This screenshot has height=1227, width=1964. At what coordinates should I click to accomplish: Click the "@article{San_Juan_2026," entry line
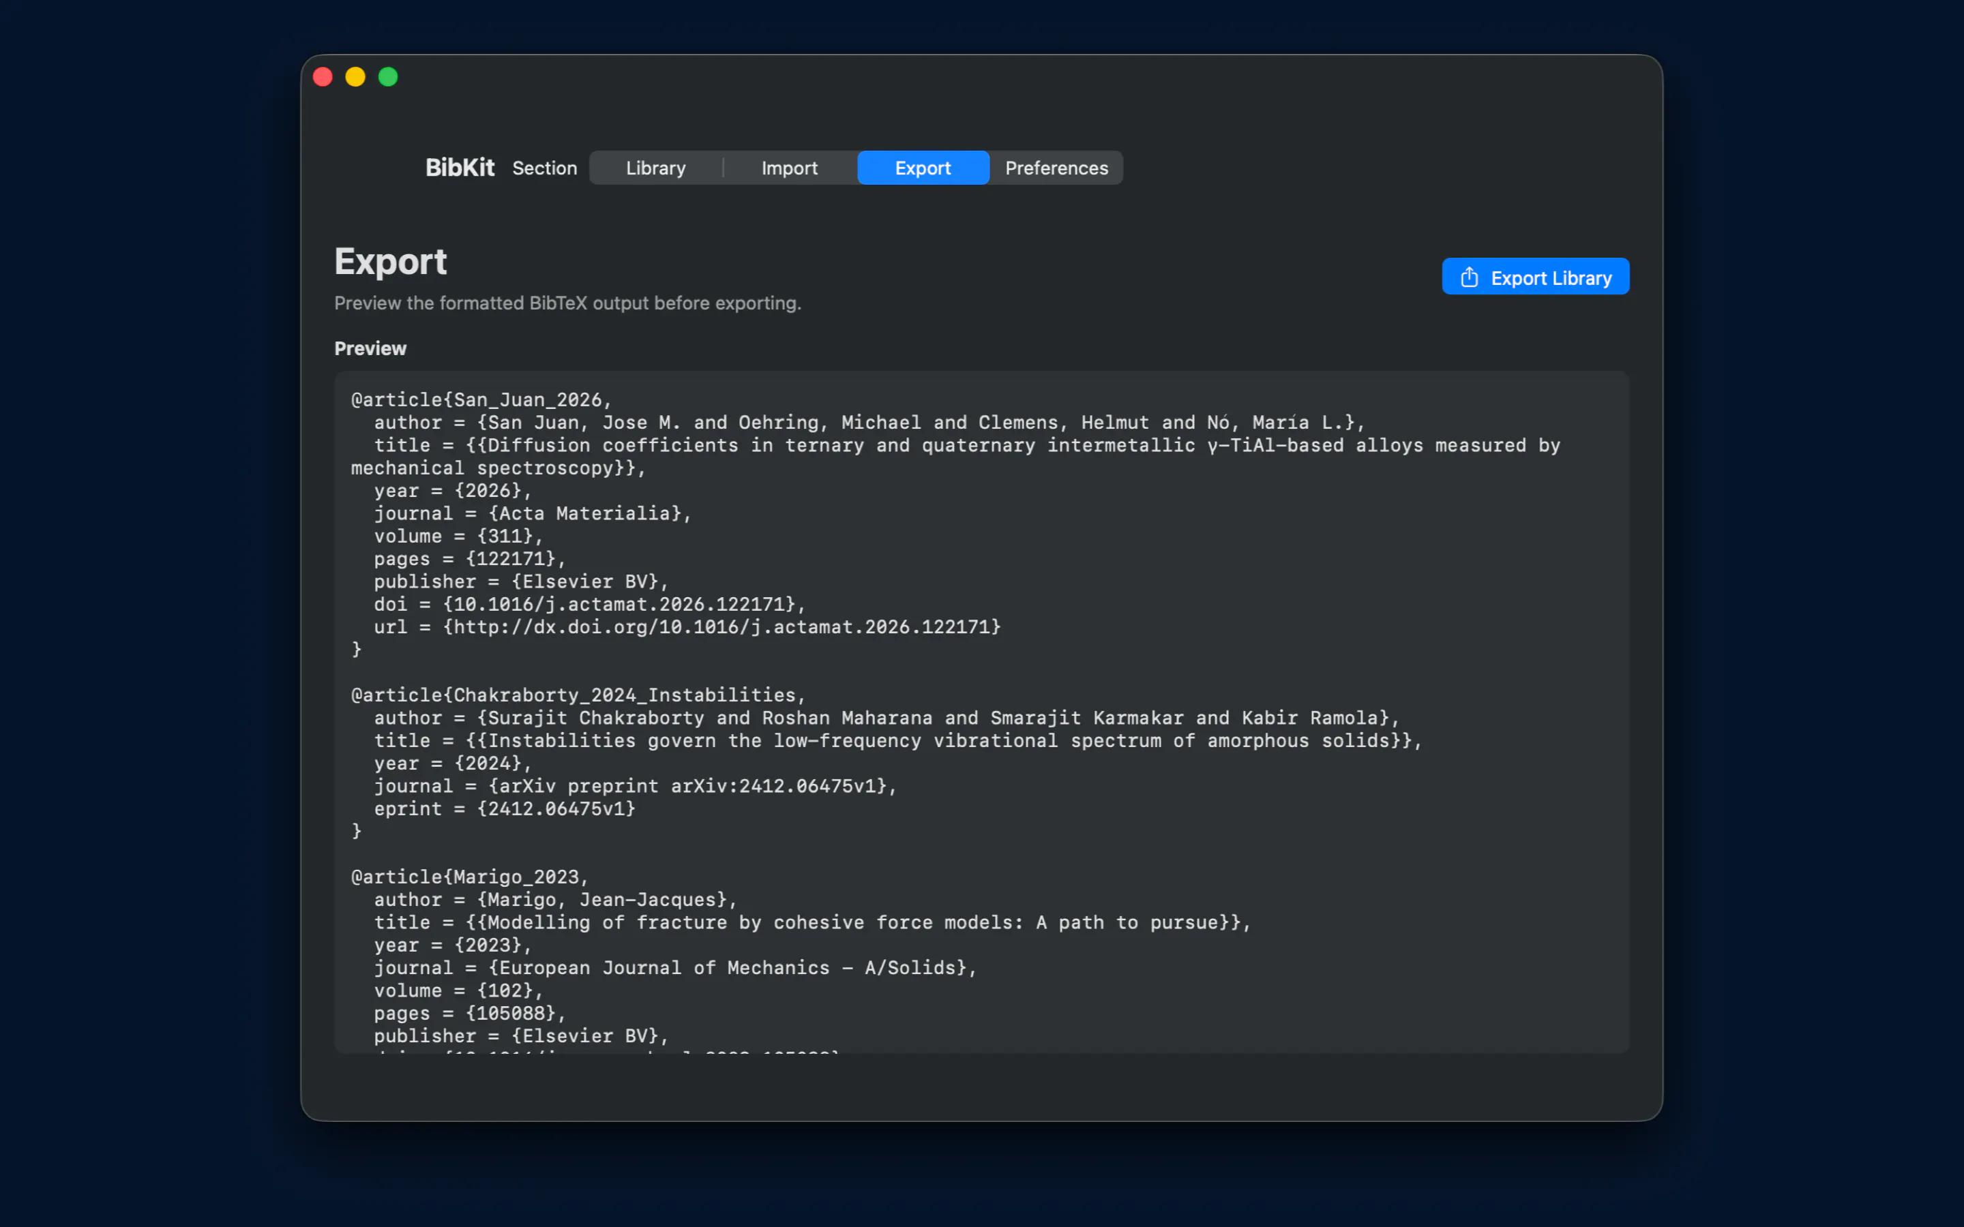[x=481, y=400]
